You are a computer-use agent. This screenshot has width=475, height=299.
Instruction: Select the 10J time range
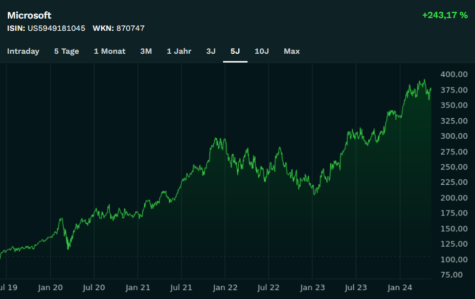coord(262,51)
